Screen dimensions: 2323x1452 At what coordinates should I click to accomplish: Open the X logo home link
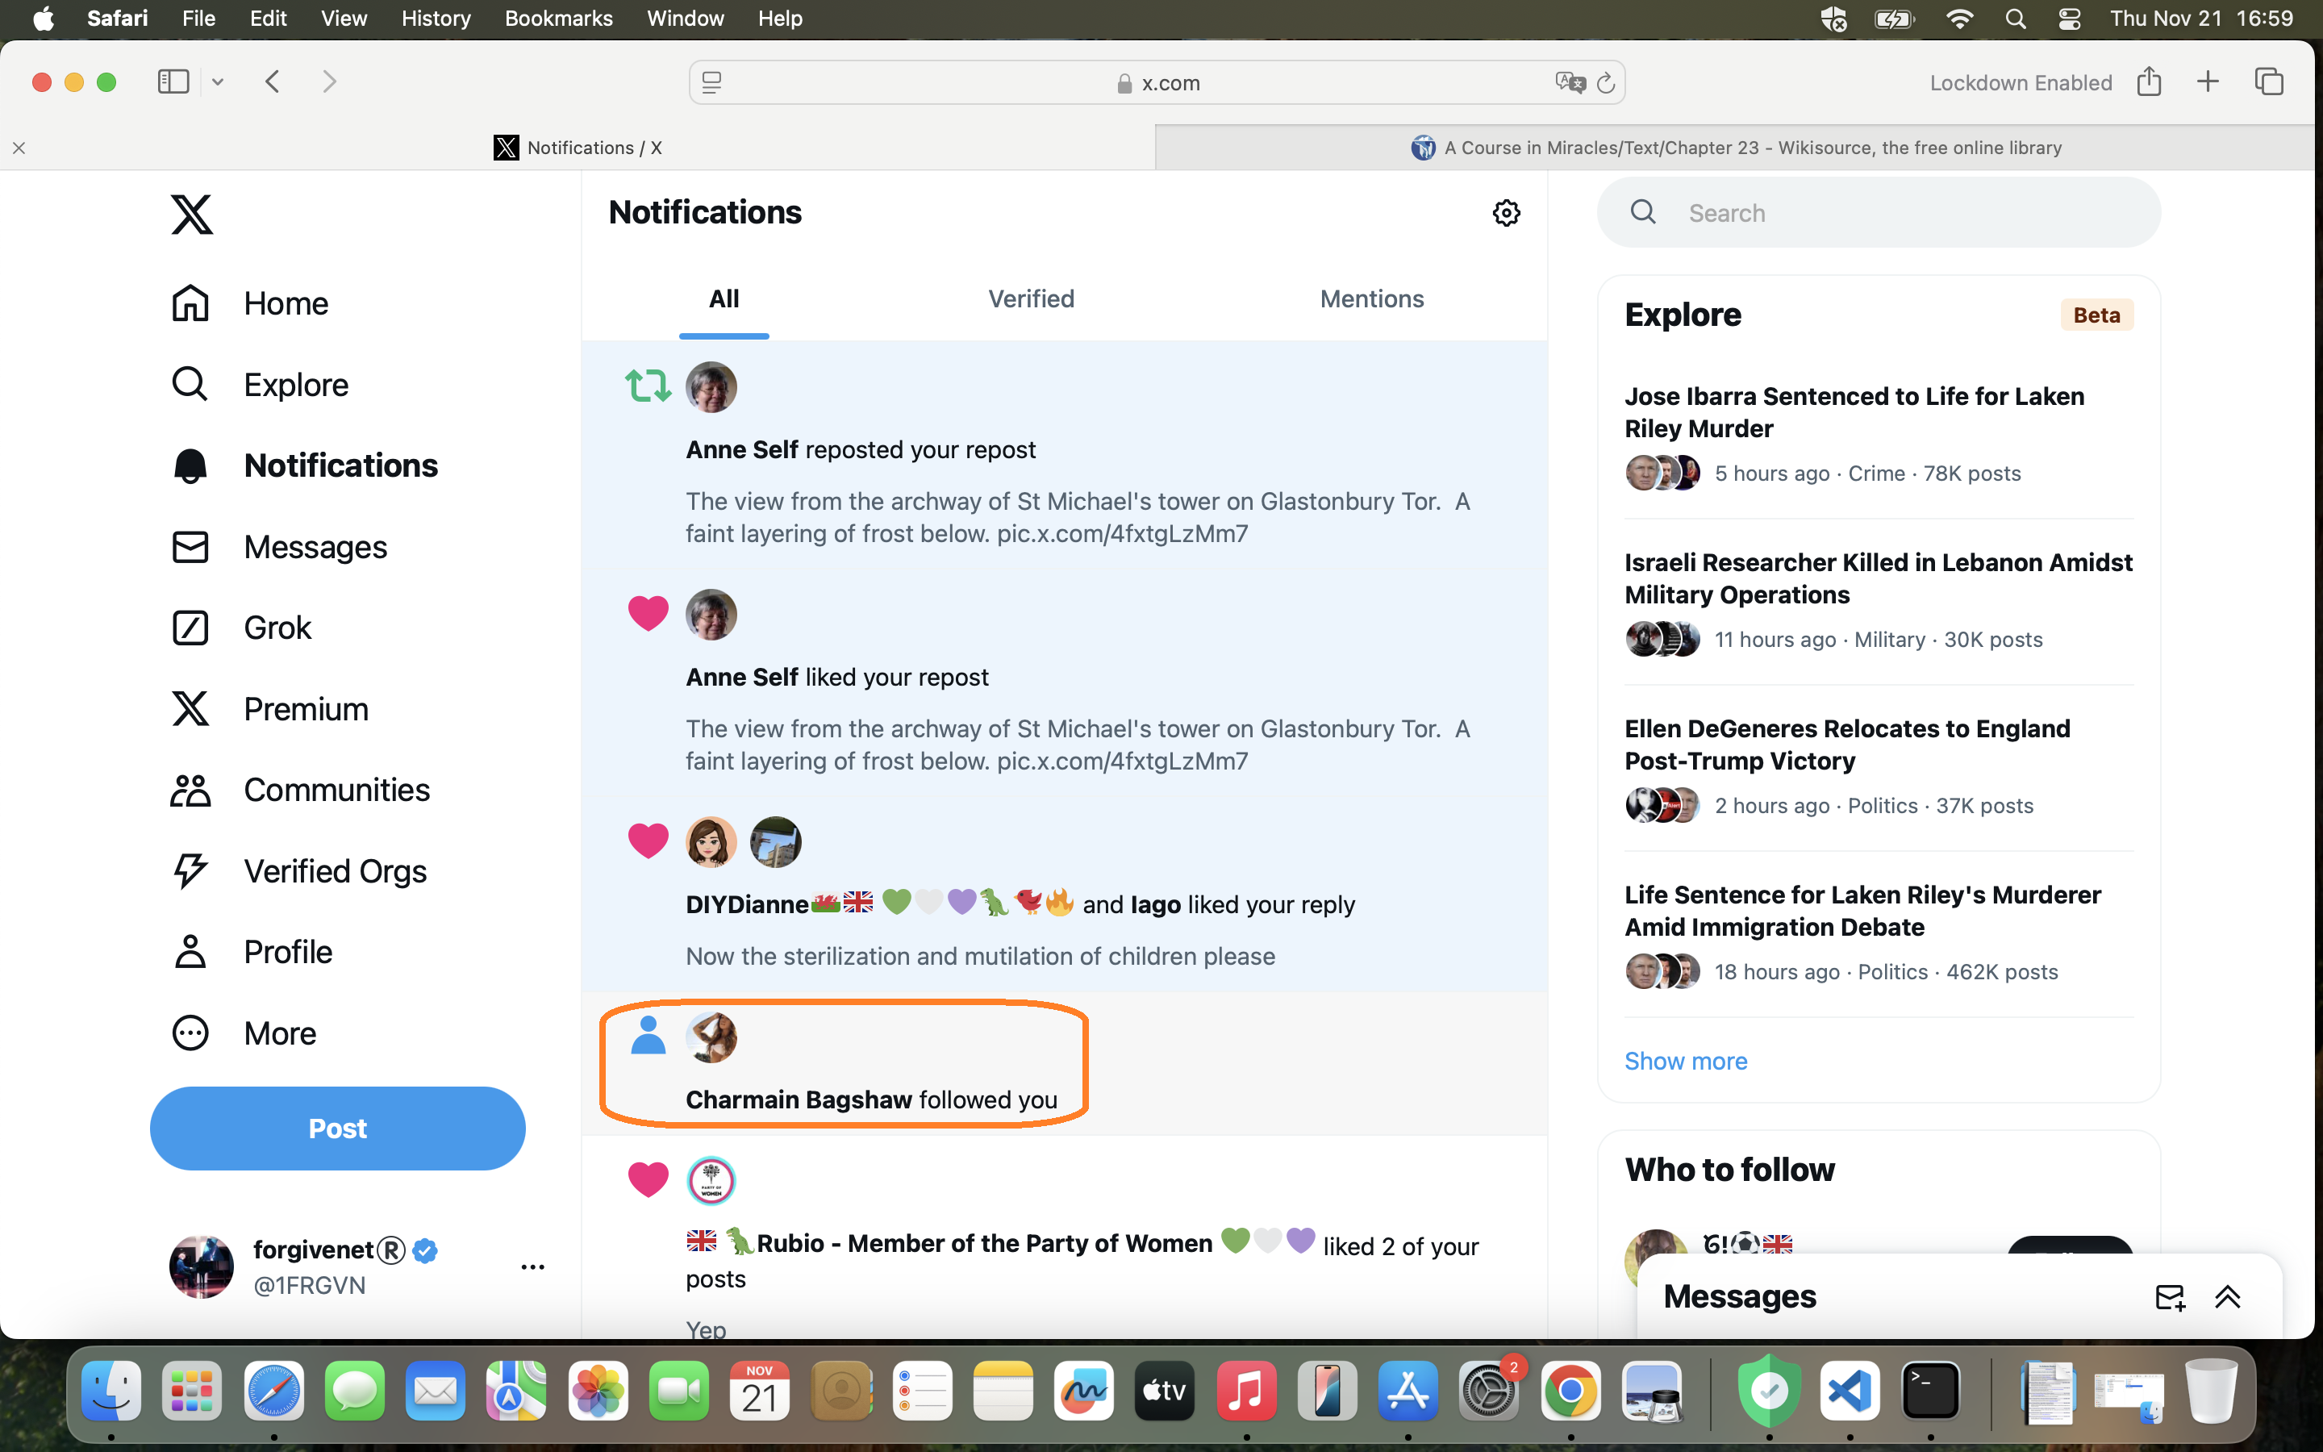pos(192,213)
